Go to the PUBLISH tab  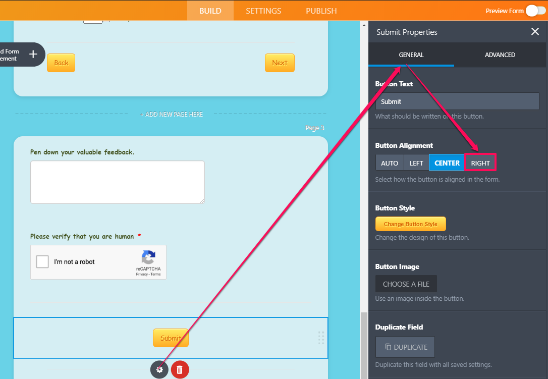(x=321, y=11)
